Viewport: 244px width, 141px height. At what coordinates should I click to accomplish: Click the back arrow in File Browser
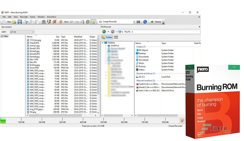point(104,31)
